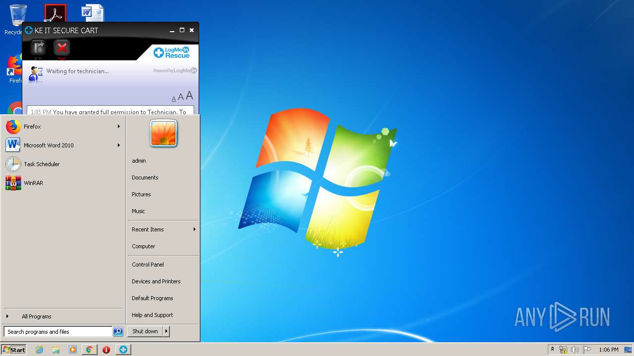Click the Search programs and files box
This screenshot has width=634, height=356.
coord(58,332)
